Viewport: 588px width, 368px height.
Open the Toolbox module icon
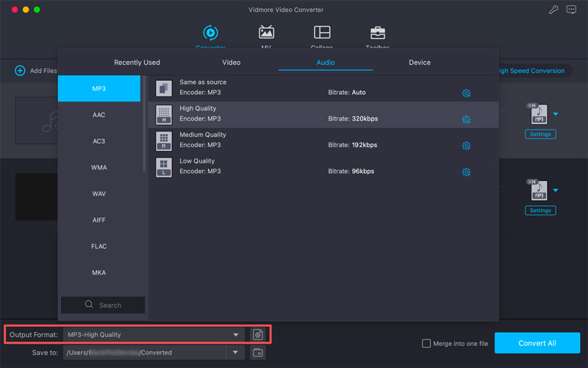(378, 32)
